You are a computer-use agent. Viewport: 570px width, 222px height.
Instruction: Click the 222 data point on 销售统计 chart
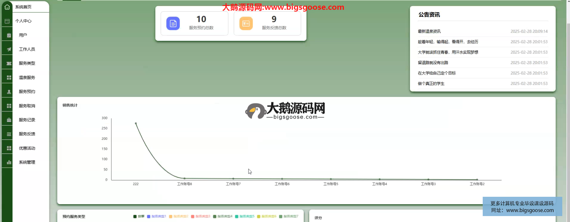(x=136, y=123)
